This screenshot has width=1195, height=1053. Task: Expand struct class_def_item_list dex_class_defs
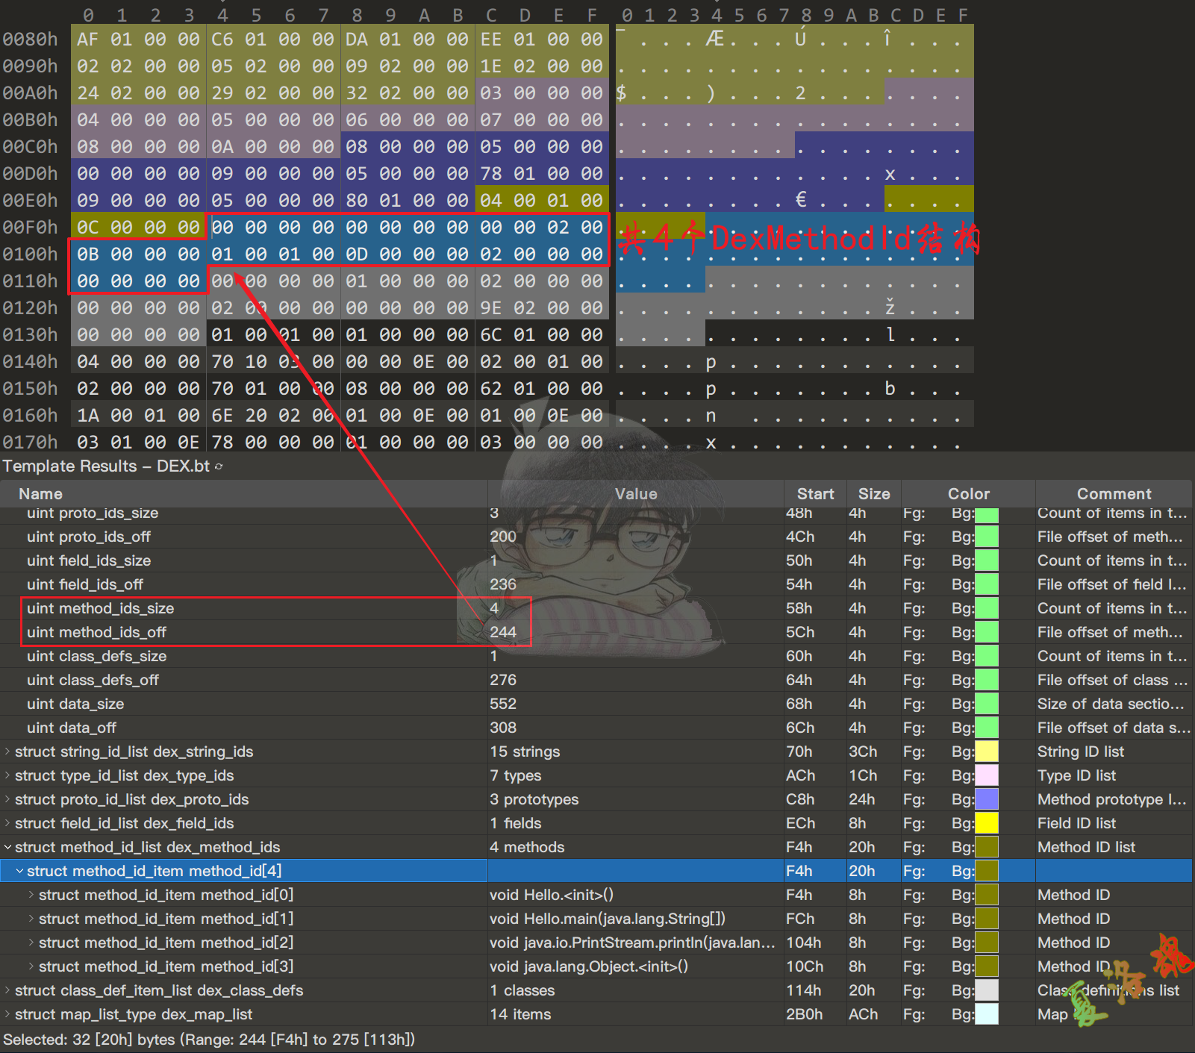(x=7, y=990)
